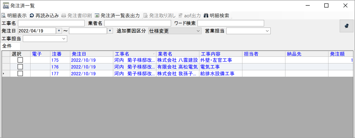The width and height of the screenshot is (355, 138).
Task: Sort by 電子 column header
Action: 40,54
